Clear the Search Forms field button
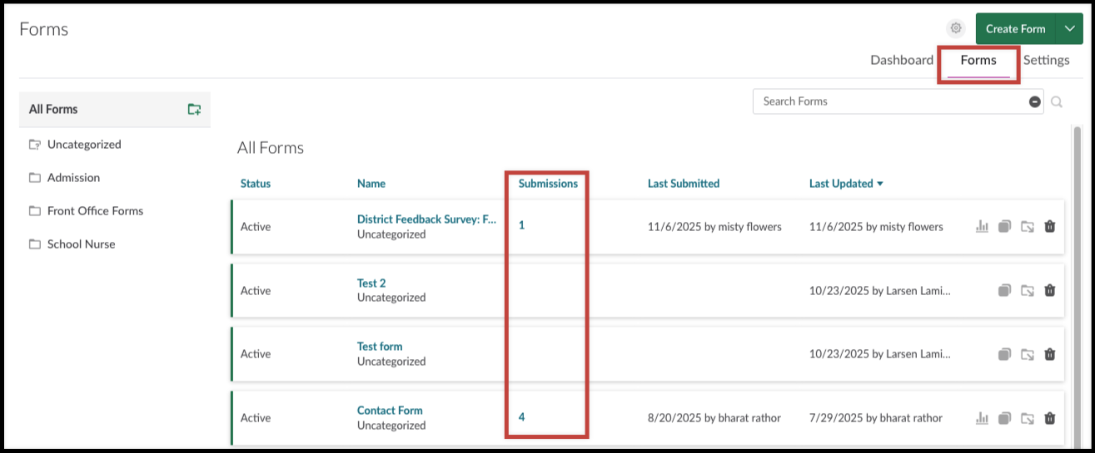This screenshot has width=1095, height=453. point(1035,101)
